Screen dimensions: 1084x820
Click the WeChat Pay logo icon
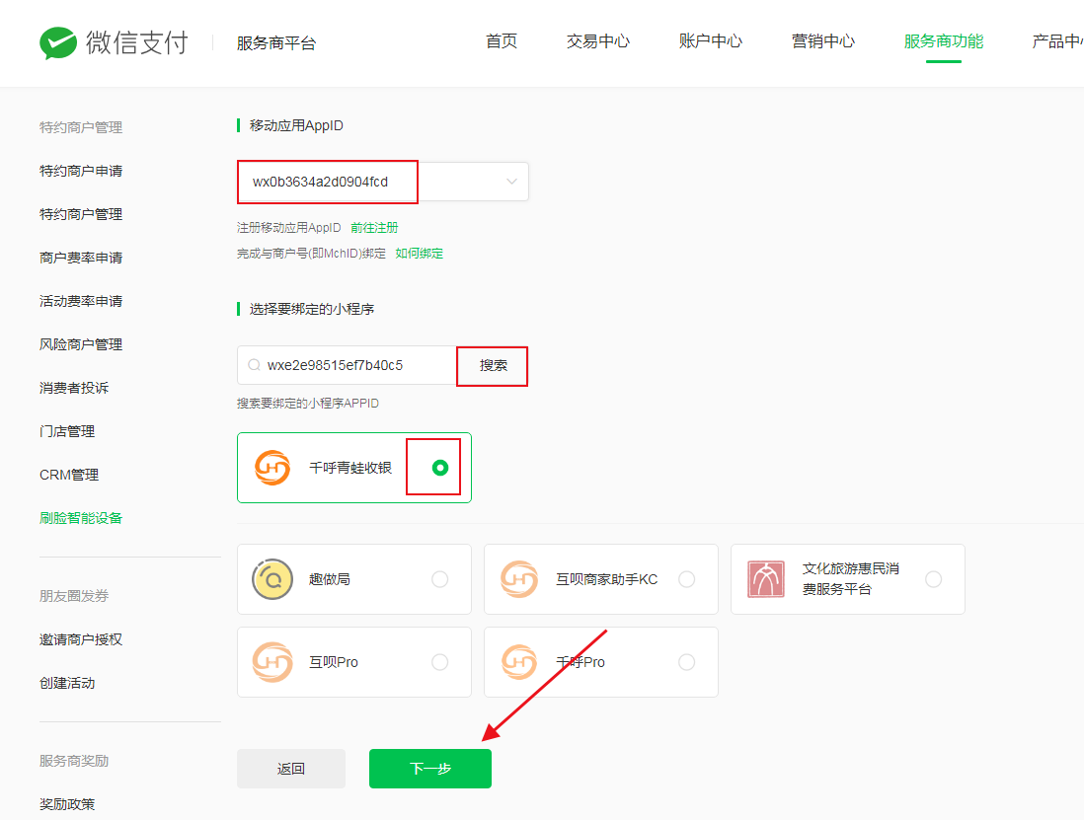[x=58, y=42]
